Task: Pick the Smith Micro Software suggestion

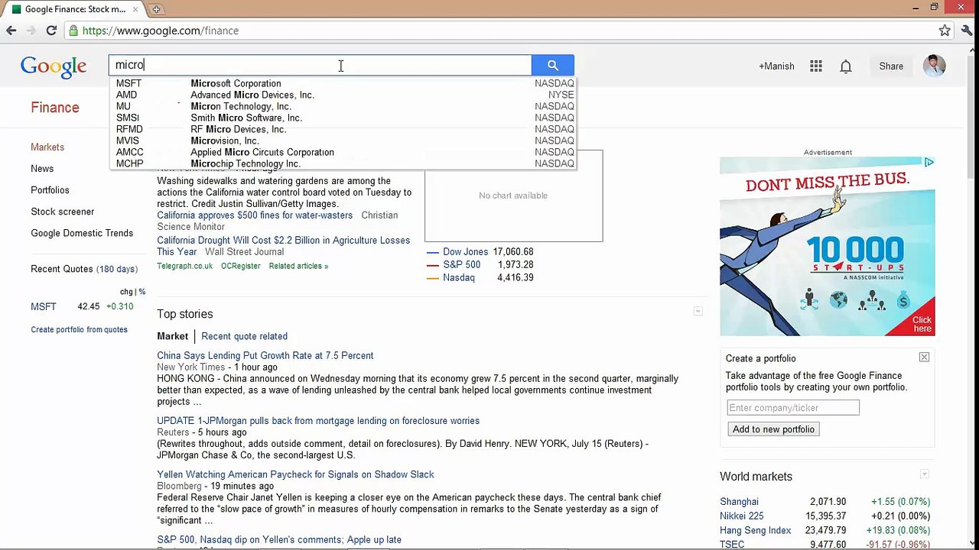Action: (x=342, y=118)
